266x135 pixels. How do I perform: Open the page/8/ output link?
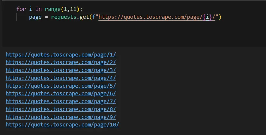(x=61, y=109)
